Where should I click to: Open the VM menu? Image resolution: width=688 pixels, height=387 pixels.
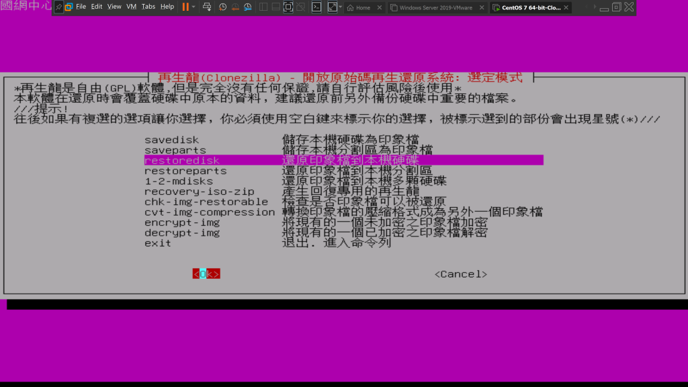click(131, 7)
